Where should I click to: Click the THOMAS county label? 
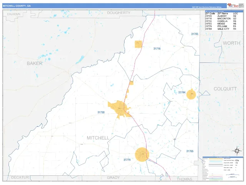184,179
